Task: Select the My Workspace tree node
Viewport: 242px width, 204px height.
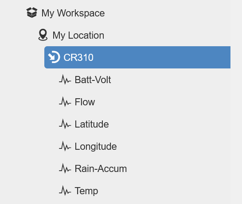Action: (73, 13)
